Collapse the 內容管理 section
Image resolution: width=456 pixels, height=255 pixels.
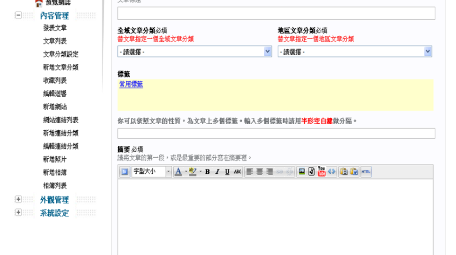pos(18,16)
